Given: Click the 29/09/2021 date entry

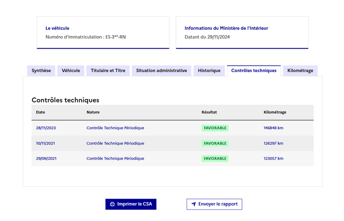Looking at the screenshot, I should tap(46, 158).
